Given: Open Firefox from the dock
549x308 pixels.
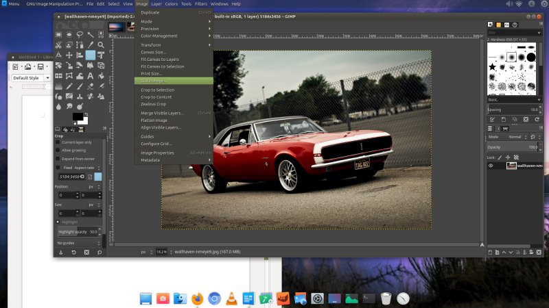Looking at the screenshot, I should click(197, 298).
